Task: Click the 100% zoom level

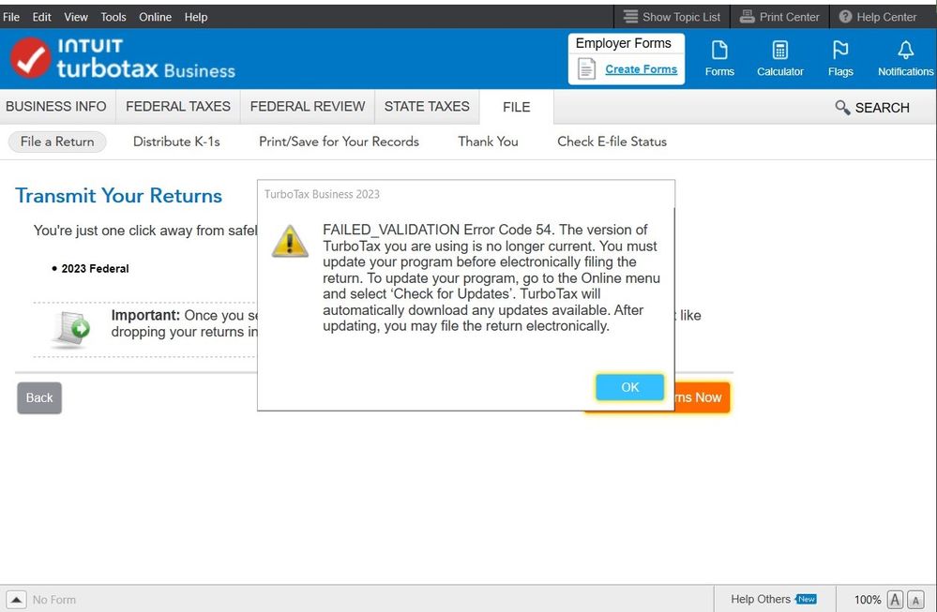Action: coord(868,600)
